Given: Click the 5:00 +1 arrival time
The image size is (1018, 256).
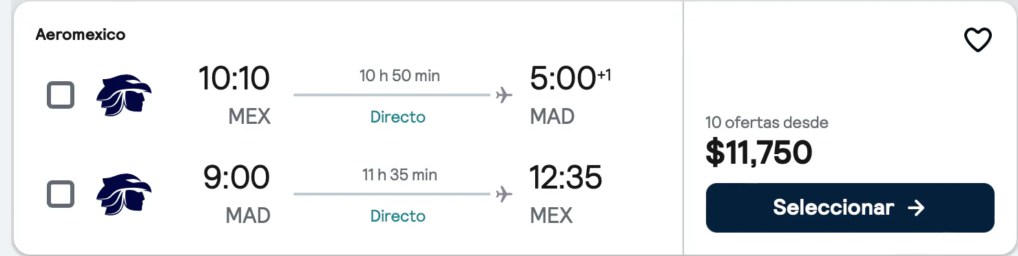Looking at the screenshot, I should [x=570, y=79].
